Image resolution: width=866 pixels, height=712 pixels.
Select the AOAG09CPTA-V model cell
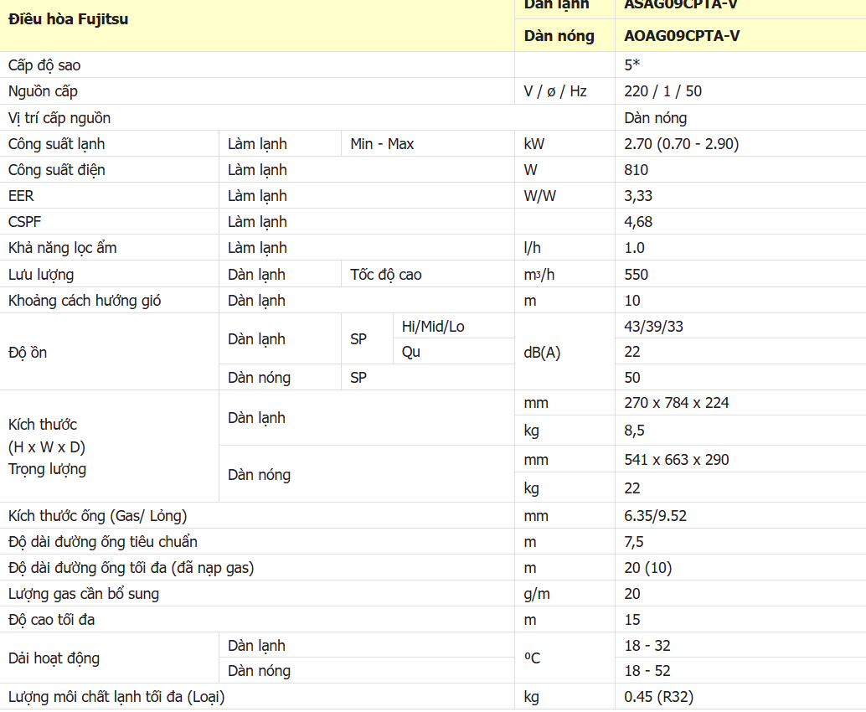coord(682,35)
